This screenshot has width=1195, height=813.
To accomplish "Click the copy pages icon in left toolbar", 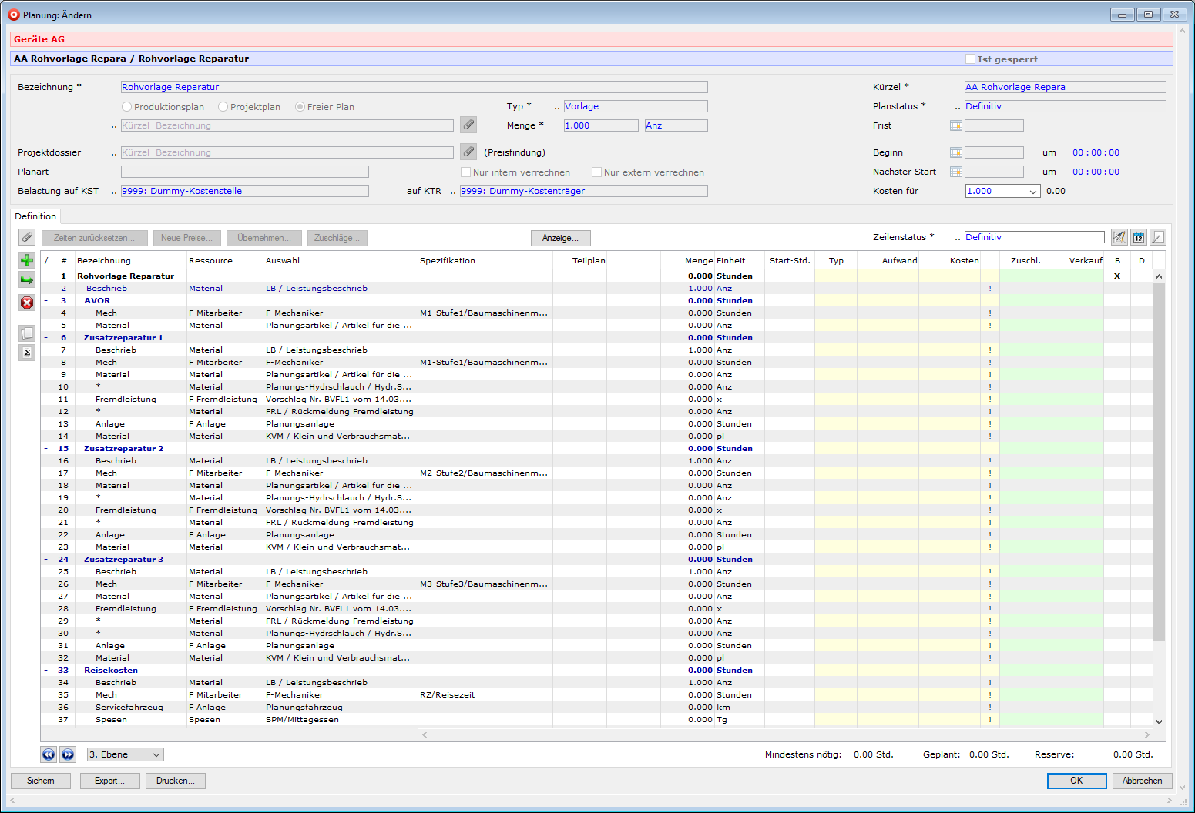I will [27, 333].
